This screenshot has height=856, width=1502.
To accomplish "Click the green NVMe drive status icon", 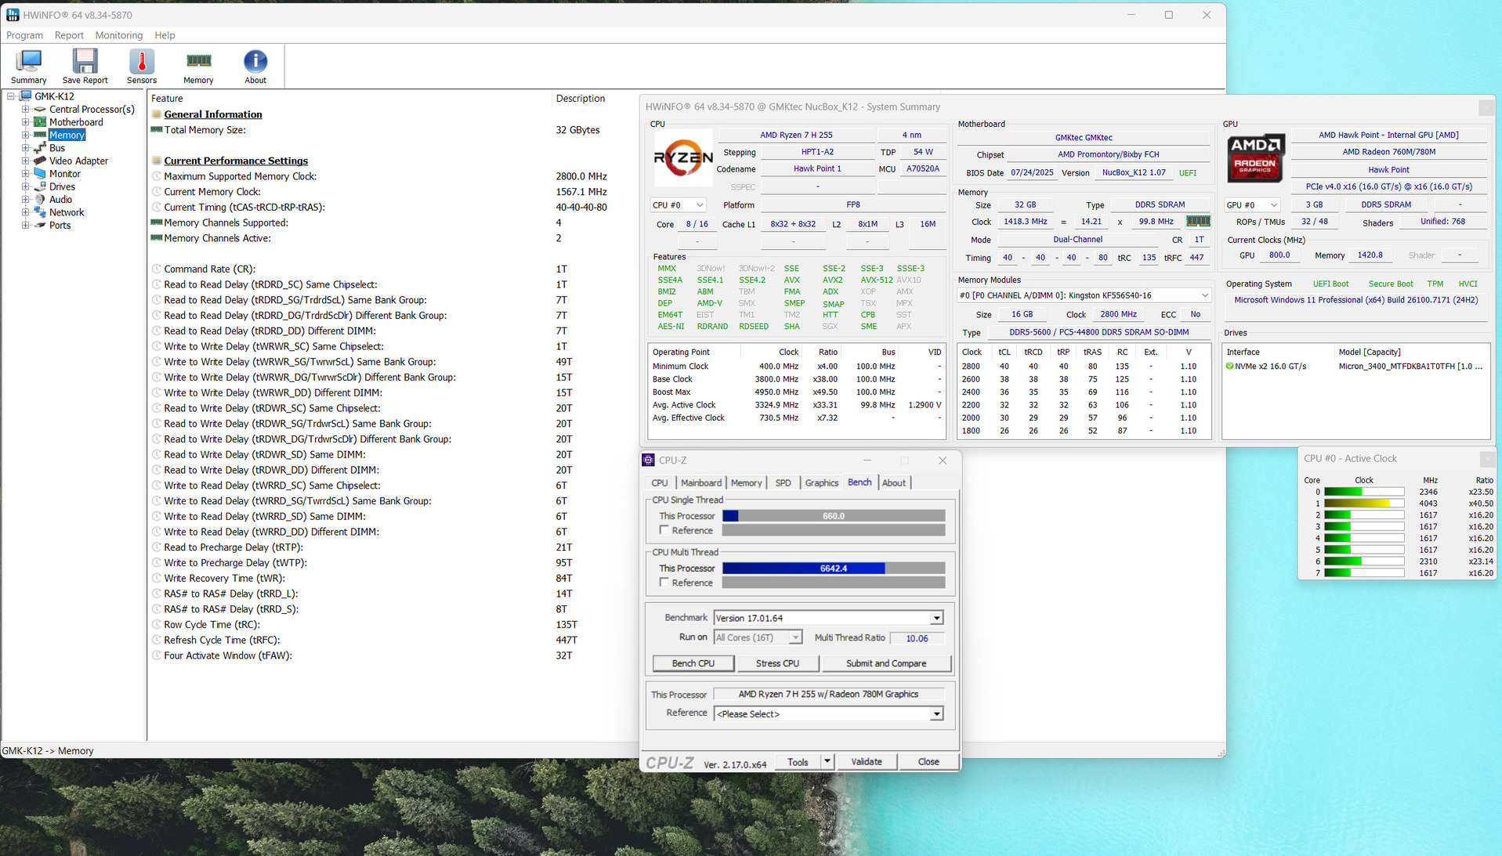I will click(1229, 367).
